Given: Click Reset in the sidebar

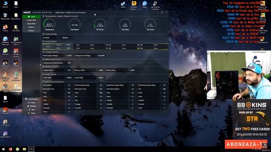Looking at the screenshot, I should 31,103.
